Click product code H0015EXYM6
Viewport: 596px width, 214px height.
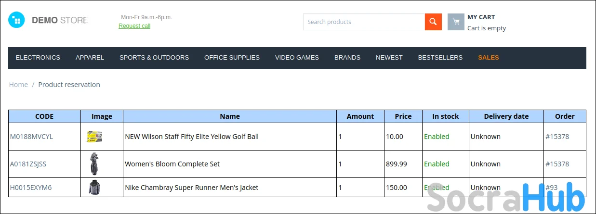point(31,188)
